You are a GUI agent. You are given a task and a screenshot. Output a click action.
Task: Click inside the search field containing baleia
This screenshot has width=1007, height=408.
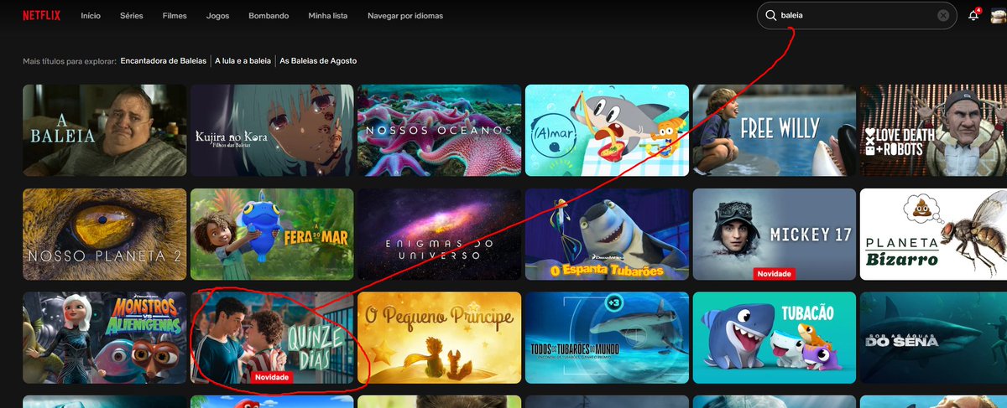click(x=856, y=15)
